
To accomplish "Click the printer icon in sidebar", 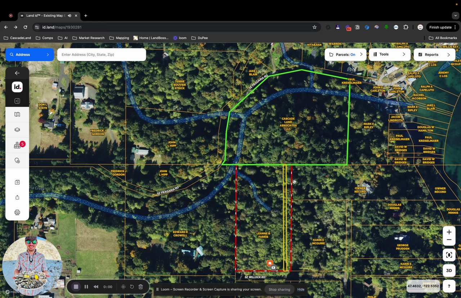I will pyautogui.click(x=17, y=212).
